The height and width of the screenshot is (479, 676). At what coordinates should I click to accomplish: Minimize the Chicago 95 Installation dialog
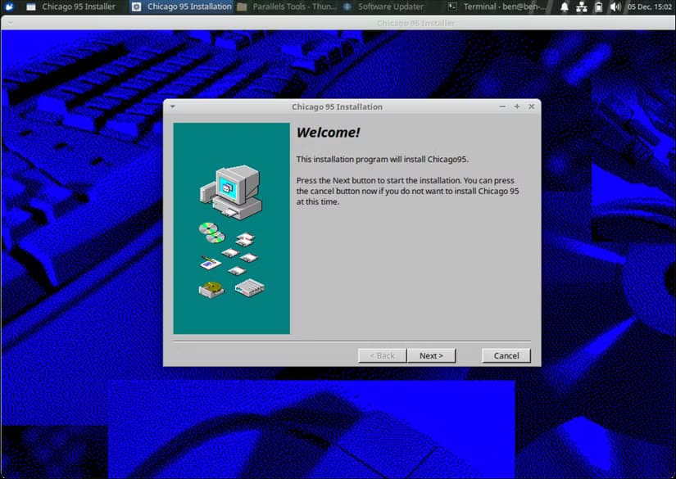pos(502,106)
